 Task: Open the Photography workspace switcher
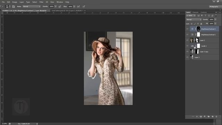215,7
